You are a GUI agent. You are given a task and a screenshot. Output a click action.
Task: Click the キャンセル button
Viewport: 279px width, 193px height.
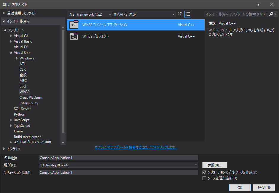tap(264, 187)
